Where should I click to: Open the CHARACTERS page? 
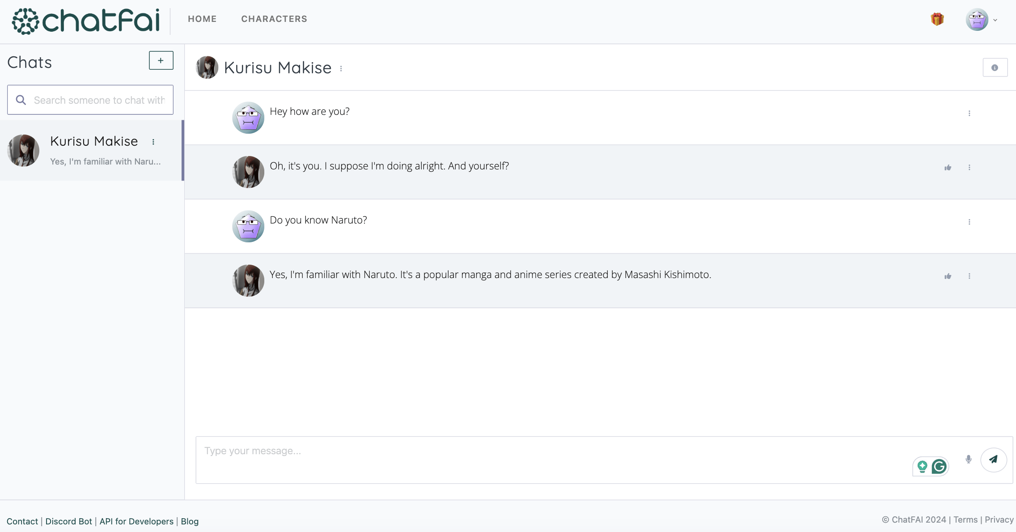coord(274,19)
